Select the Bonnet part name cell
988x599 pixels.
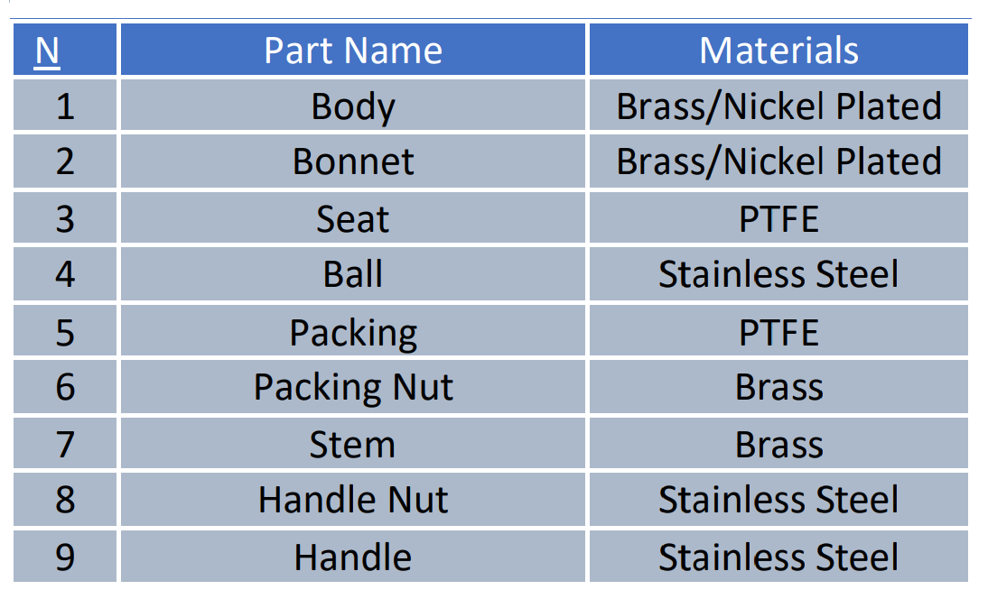click(x=353, y=162)
